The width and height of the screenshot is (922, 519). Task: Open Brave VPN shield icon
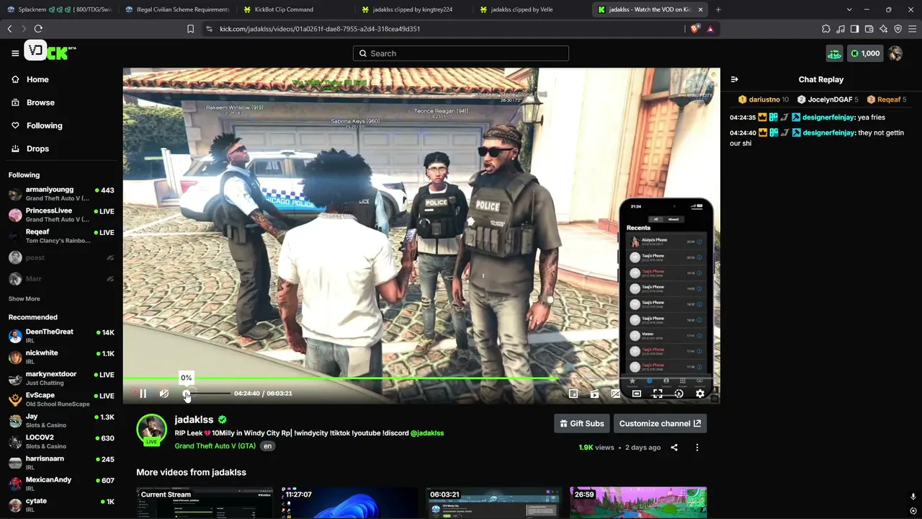pyautogui.click(x=898, y=29)
